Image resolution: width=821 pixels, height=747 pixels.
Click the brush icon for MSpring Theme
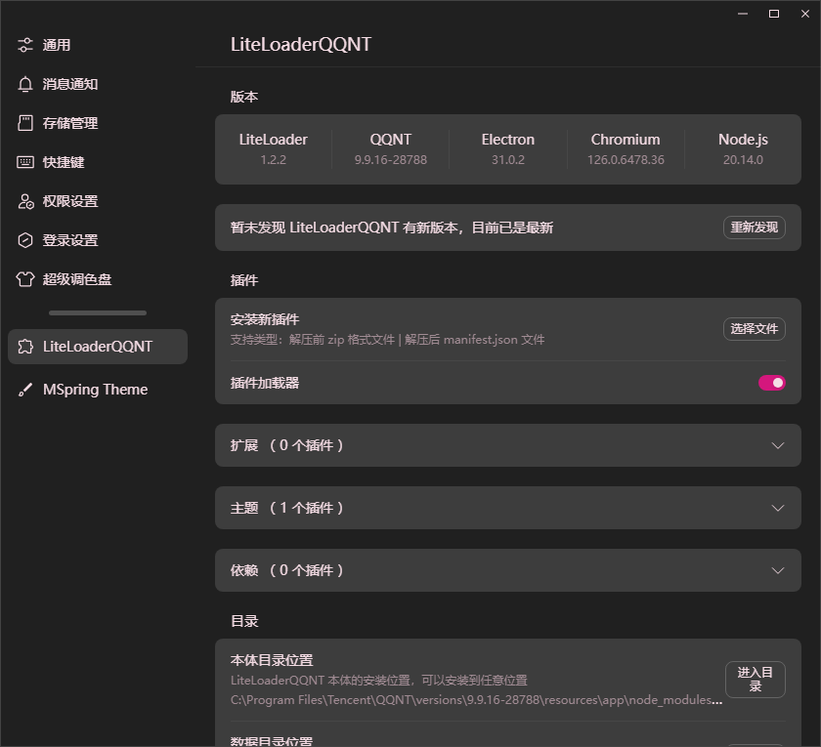click(25, 390)
